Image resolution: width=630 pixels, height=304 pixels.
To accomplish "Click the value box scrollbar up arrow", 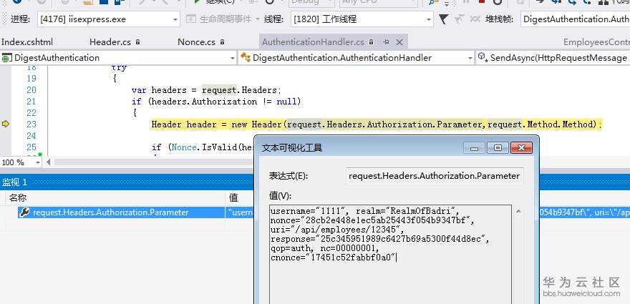I will [x=519, y=211].
